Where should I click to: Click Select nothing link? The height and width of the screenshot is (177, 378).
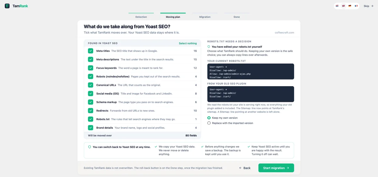[x=188, y=43]
